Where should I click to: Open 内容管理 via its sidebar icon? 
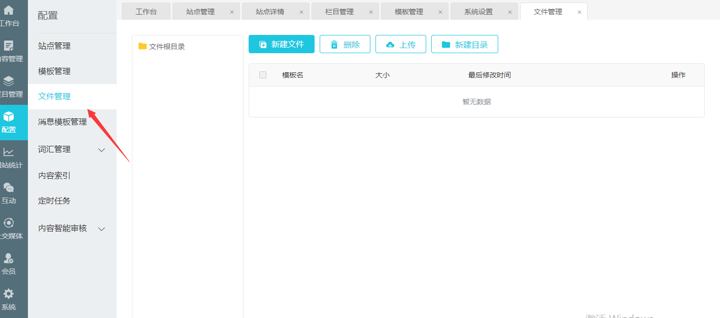(x=9, y=46)
